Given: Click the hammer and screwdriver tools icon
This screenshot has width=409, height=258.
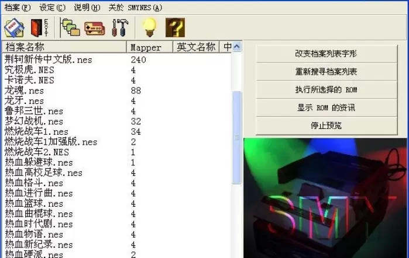Looking at the screenshot, I should click(x=119, y=27).
